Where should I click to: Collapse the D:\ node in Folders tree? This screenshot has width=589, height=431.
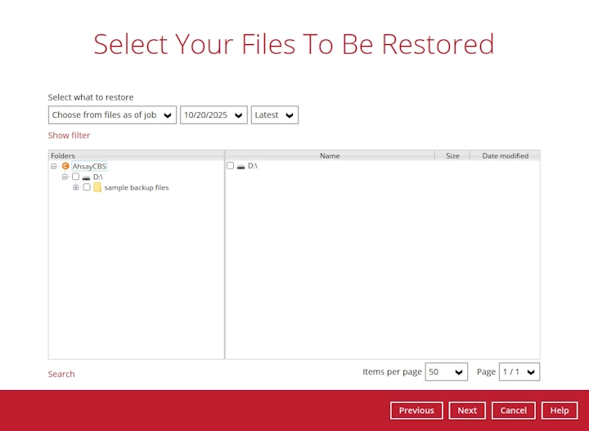65,177
